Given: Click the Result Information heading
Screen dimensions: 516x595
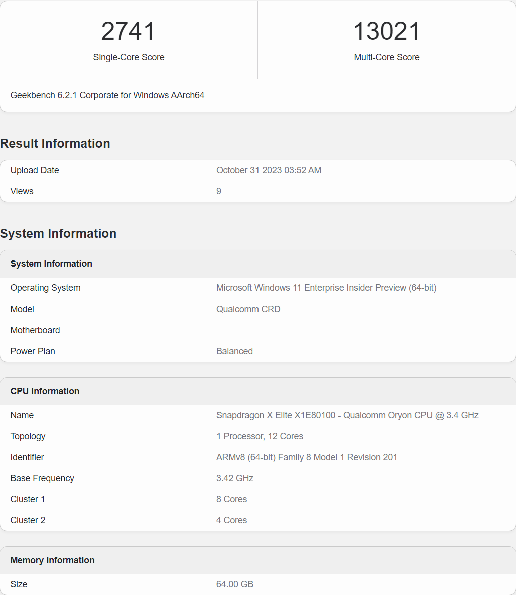Looking at the screenshot, I should [x=55, y=143].
